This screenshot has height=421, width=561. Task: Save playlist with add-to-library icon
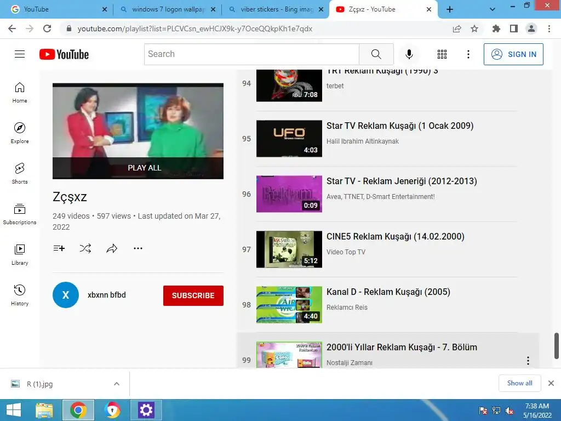pyautogui.click(x=59, y=248)
